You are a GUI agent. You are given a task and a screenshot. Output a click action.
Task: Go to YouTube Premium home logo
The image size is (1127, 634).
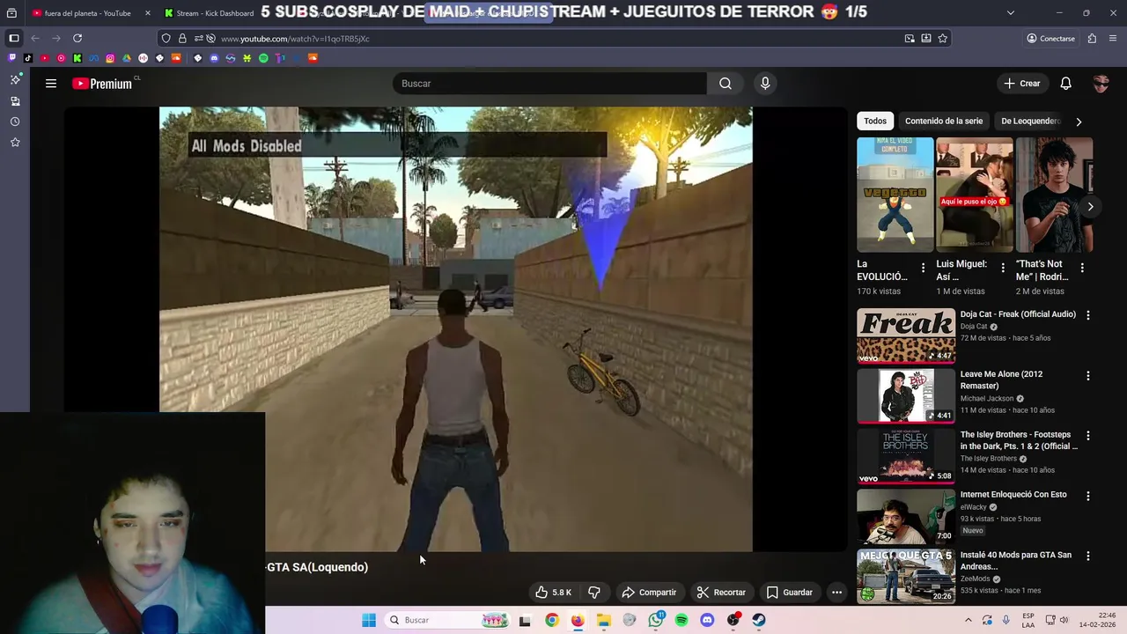[102, 84]
